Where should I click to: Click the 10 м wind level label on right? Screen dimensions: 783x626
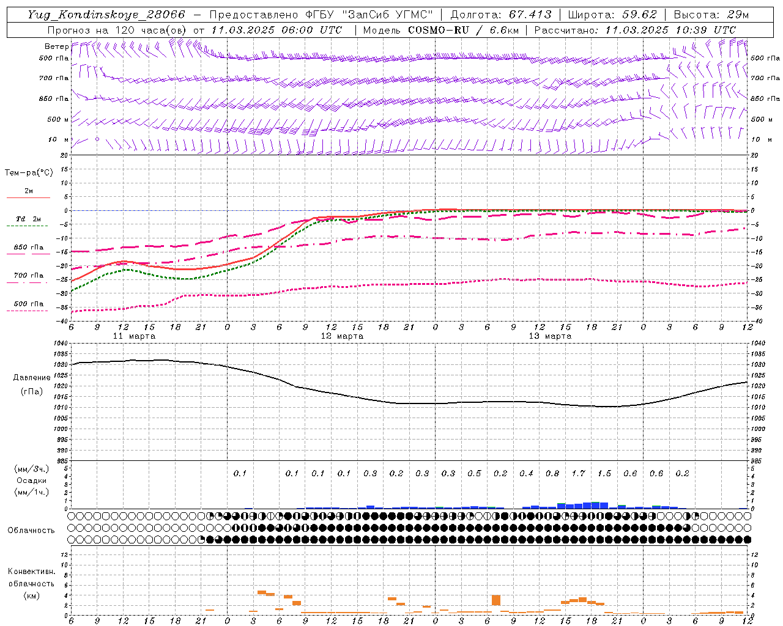[762, 139]
